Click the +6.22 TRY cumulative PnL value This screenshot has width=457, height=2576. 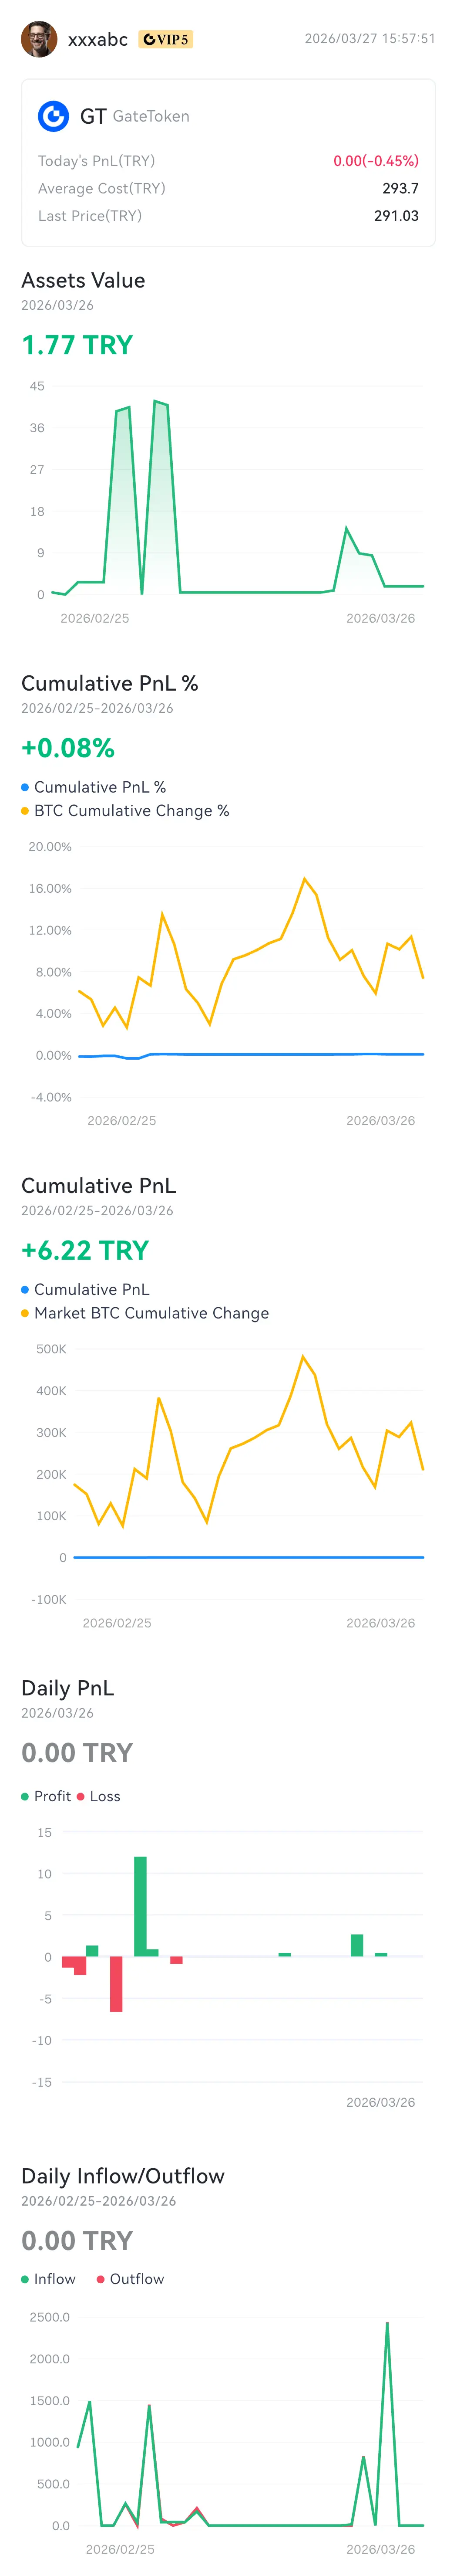(85, 1250)
